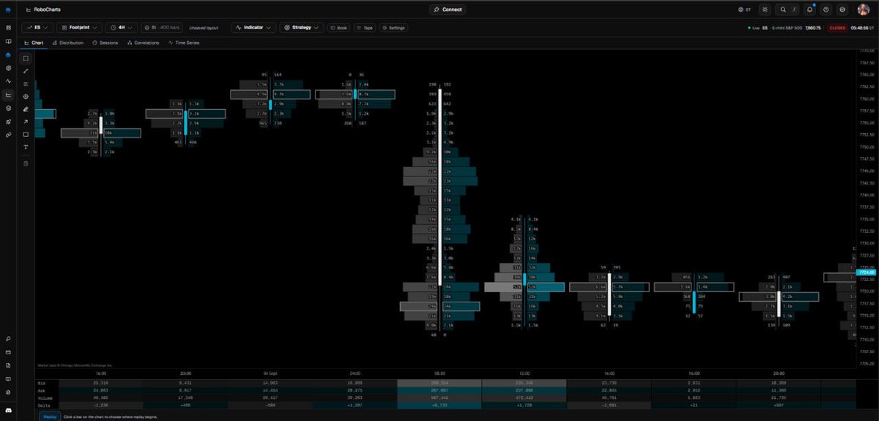Open the layers icon in left sidebar

[x=8, y=108]
